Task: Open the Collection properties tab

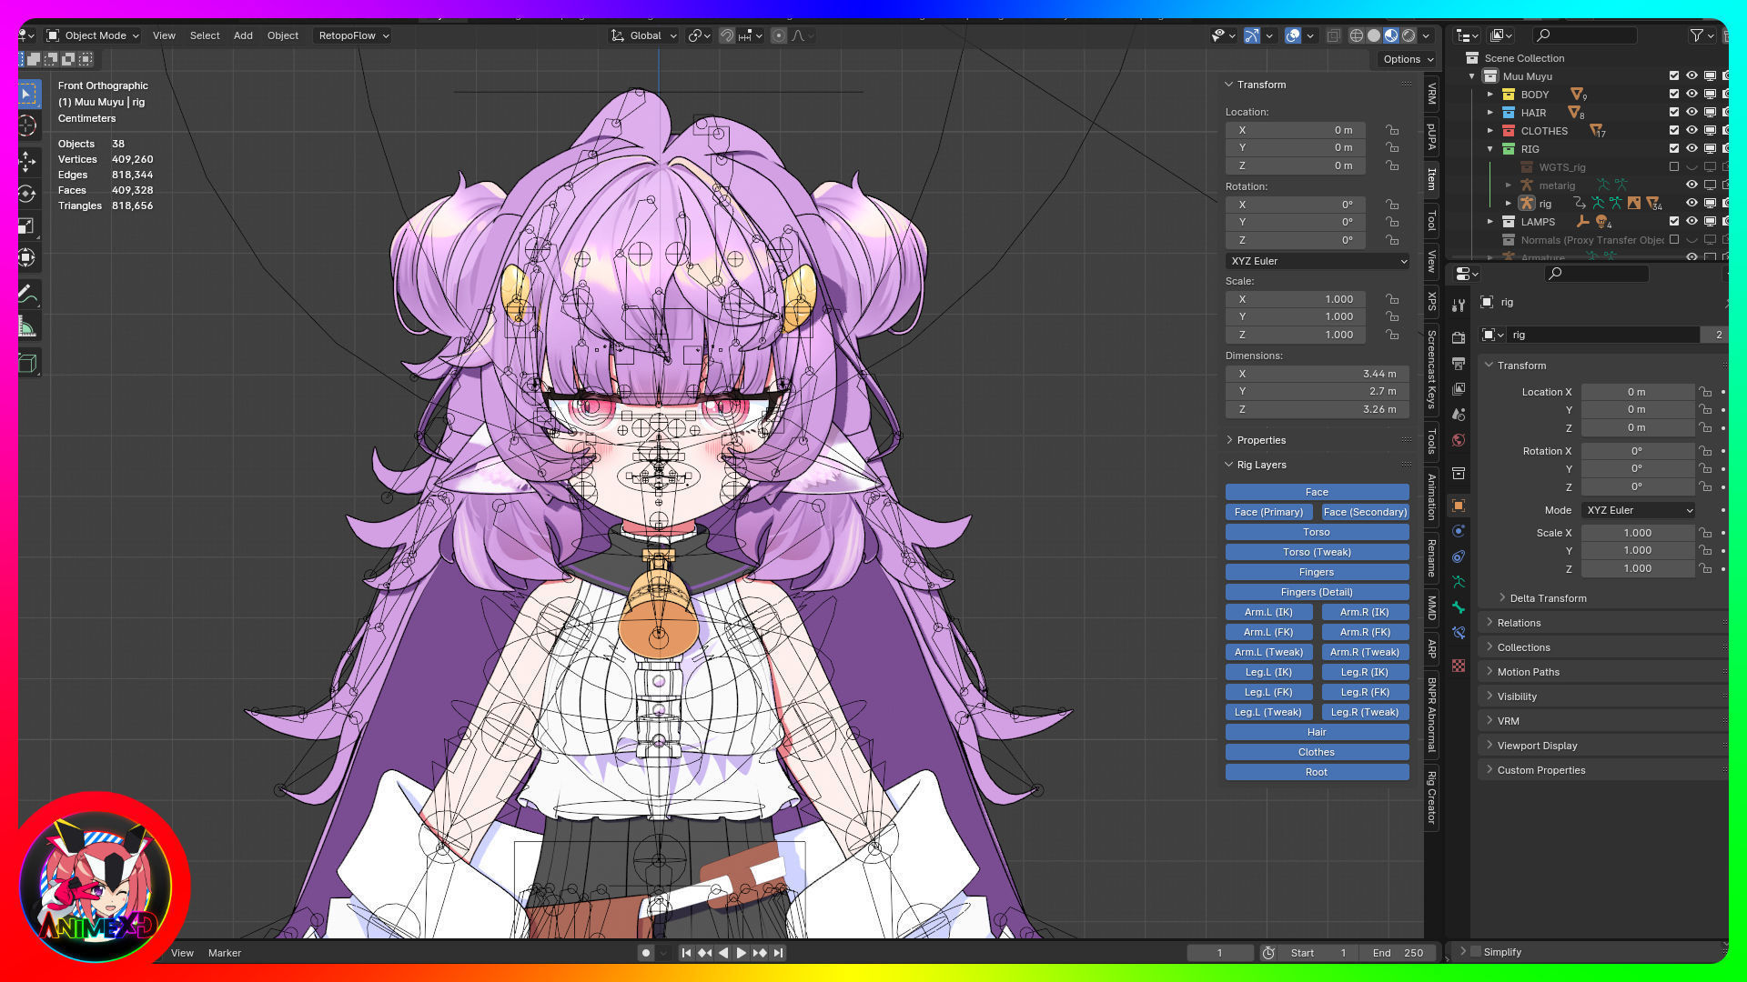Action: point(1459,473)
